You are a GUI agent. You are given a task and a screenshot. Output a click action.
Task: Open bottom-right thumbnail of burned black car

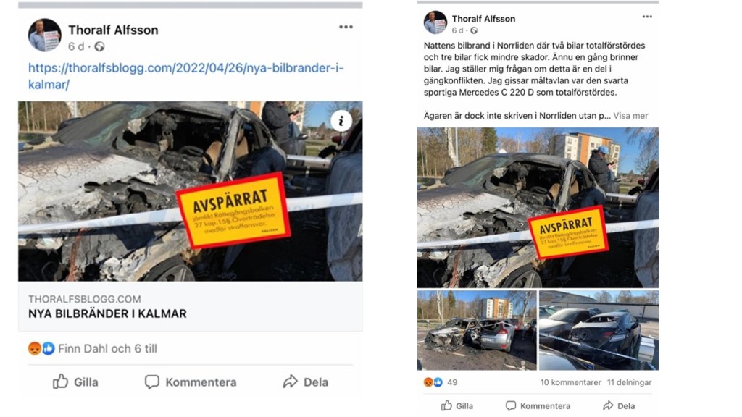coord(599,330)
